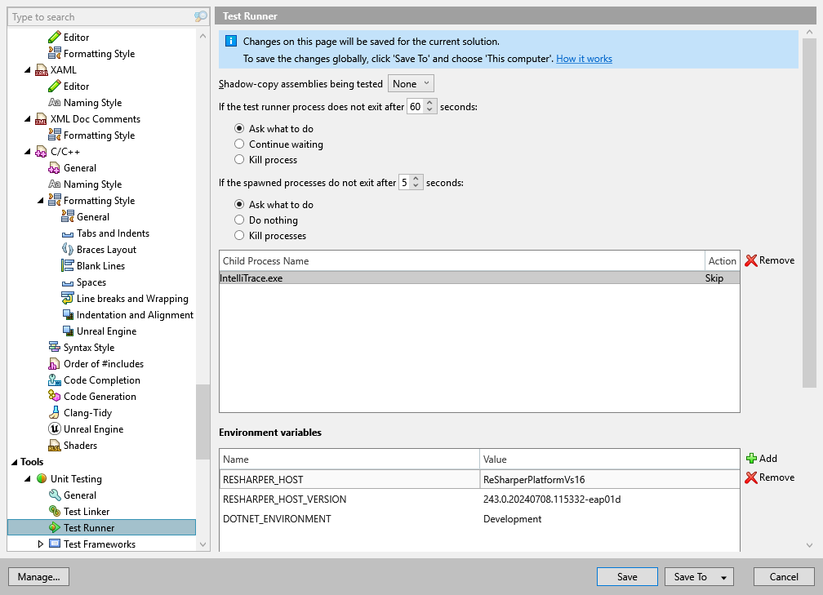823x595 pixels.
Task: Go to the Unit Testing General page
Action: pyautogui.click(x=81, y=495)
